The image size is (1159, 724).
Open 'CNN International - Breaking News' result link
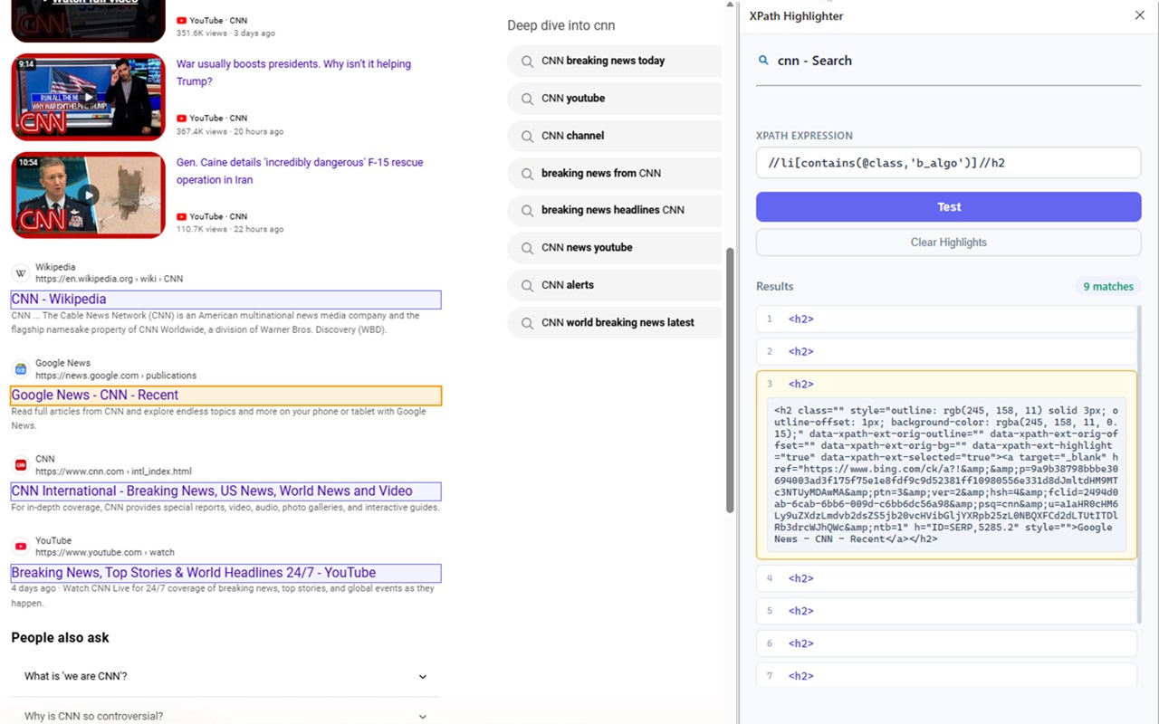coord(212,491)
